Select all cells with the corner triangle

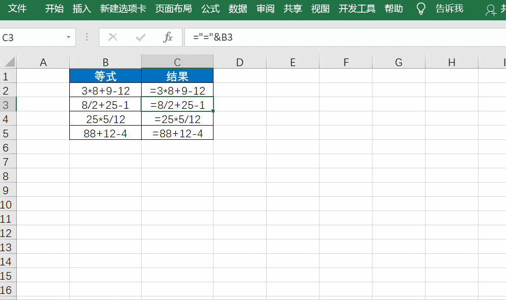[x=8, y=62]
